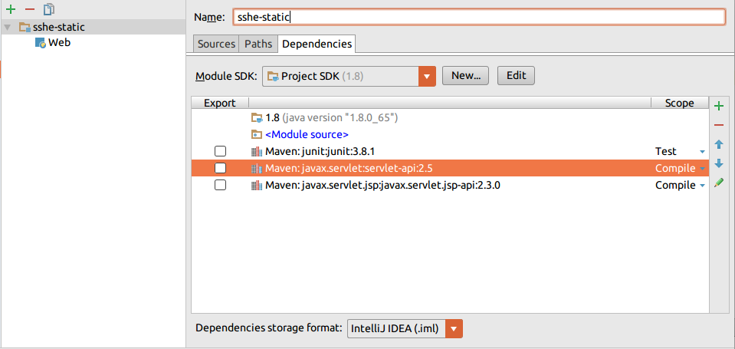This screenshot has width=735, height=349.
Task: Toggle export checkbox for junit:3.8.1
Action: (x=221, y=151)
